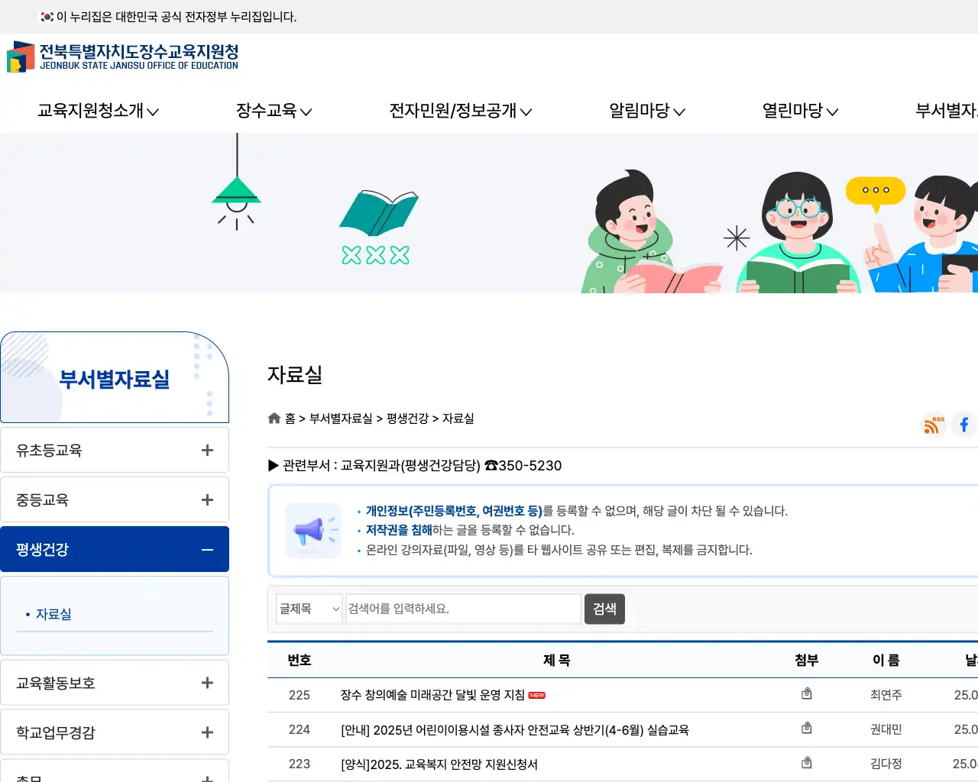Screen dimensions: 978x782
Task: Click 부서별자료실 in the breadcrumb
Action: [341, 418]
